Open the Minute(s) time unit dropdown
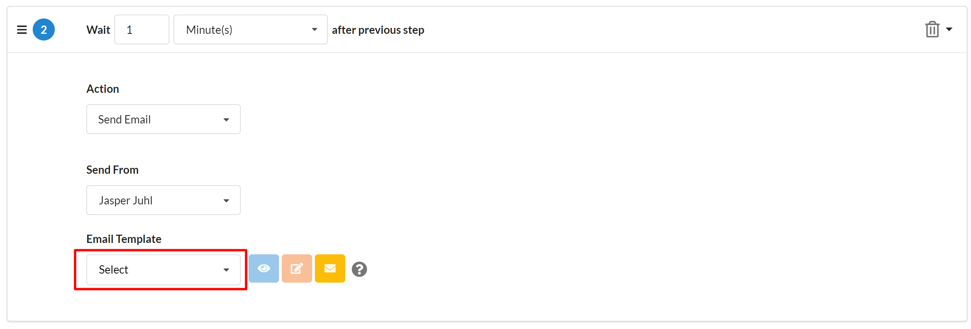This screenshot has height=329, width=971. 250,29
